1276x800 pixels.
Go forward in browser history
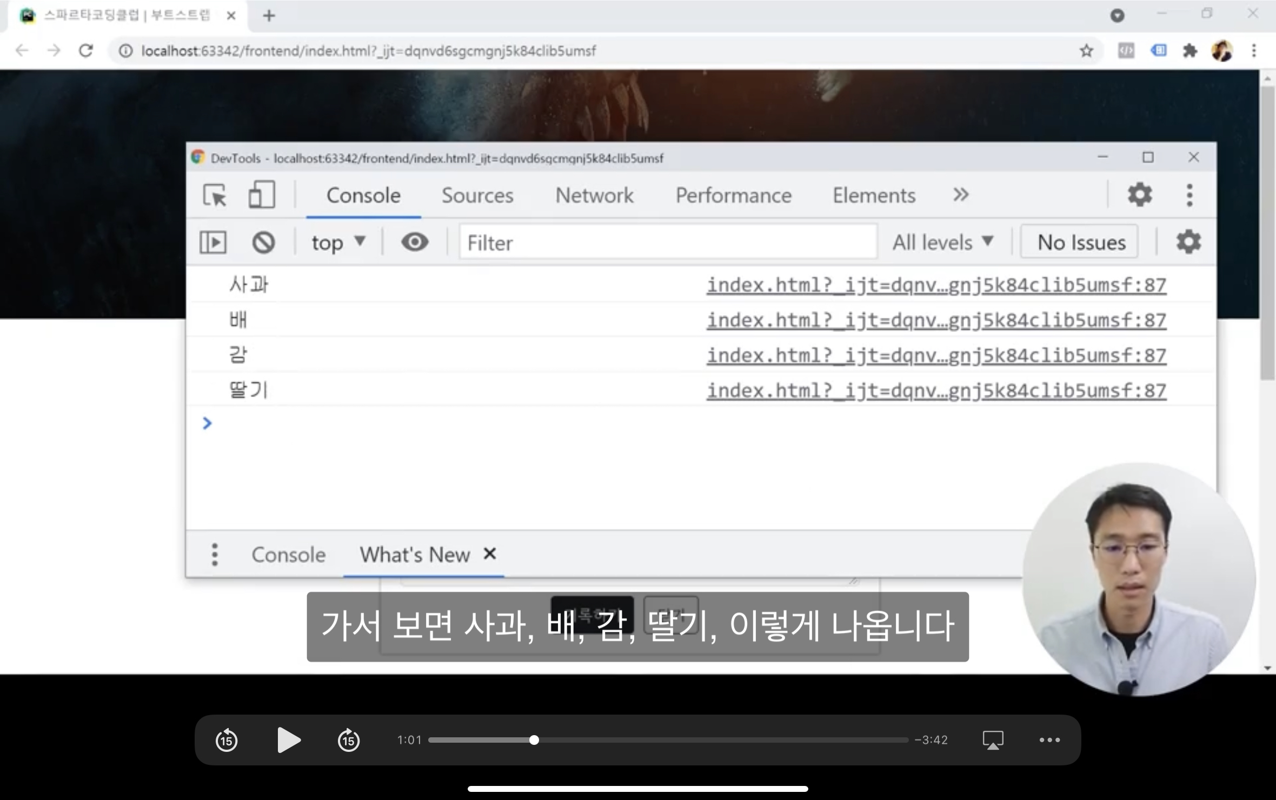coord(54,51)
